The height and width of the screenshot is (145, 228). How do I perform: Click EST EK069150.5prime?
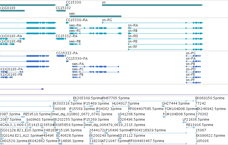click(x=210, y=98)
